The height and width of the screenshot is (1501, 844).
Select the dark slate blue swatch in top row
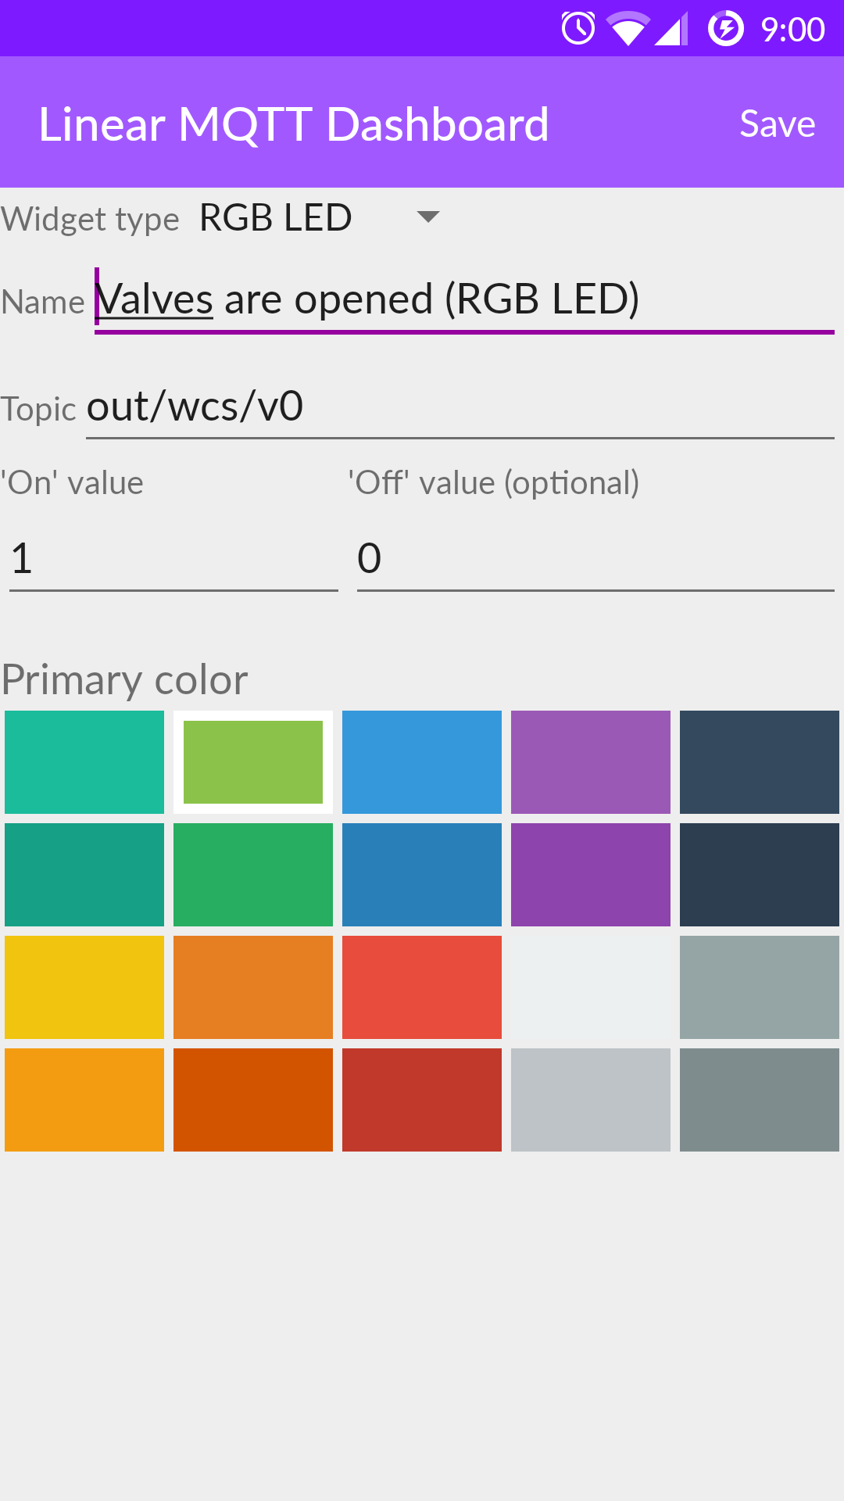pos(760,762)
